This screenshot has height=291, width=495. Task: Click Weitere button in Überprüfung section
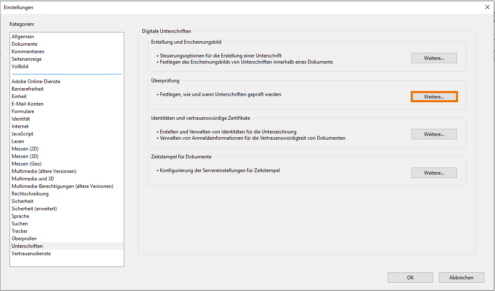[434, 96]
